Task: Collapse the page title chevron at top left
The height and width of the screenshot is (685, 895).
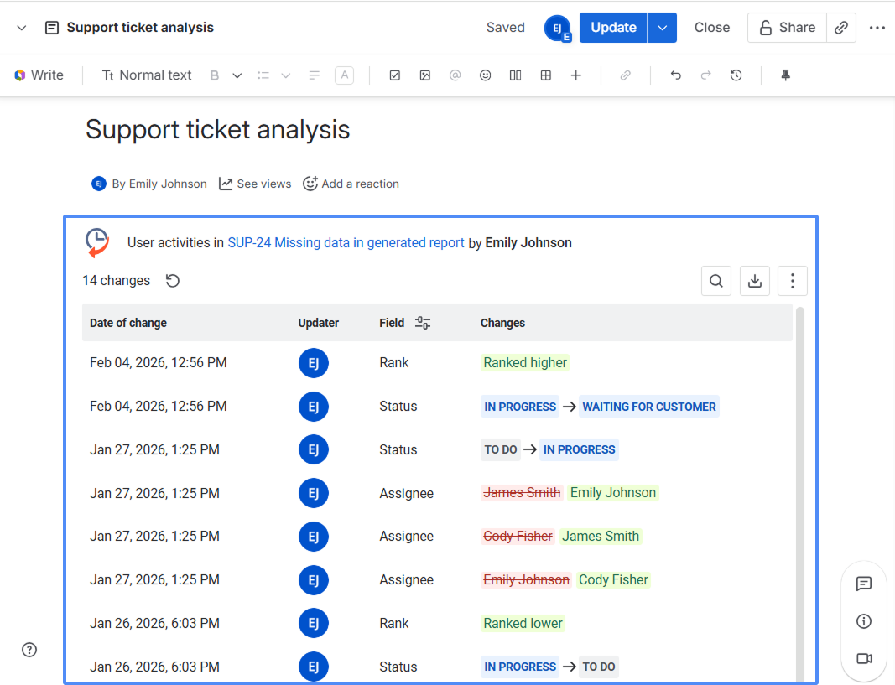Action: pos(22,28)
